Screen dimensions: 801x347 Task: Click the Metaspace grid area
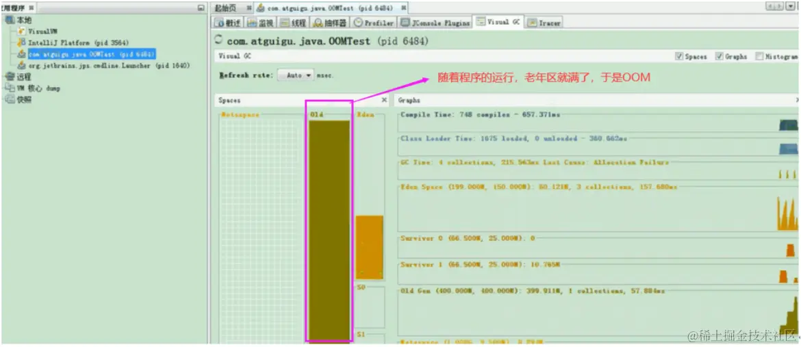click(261, 231)
